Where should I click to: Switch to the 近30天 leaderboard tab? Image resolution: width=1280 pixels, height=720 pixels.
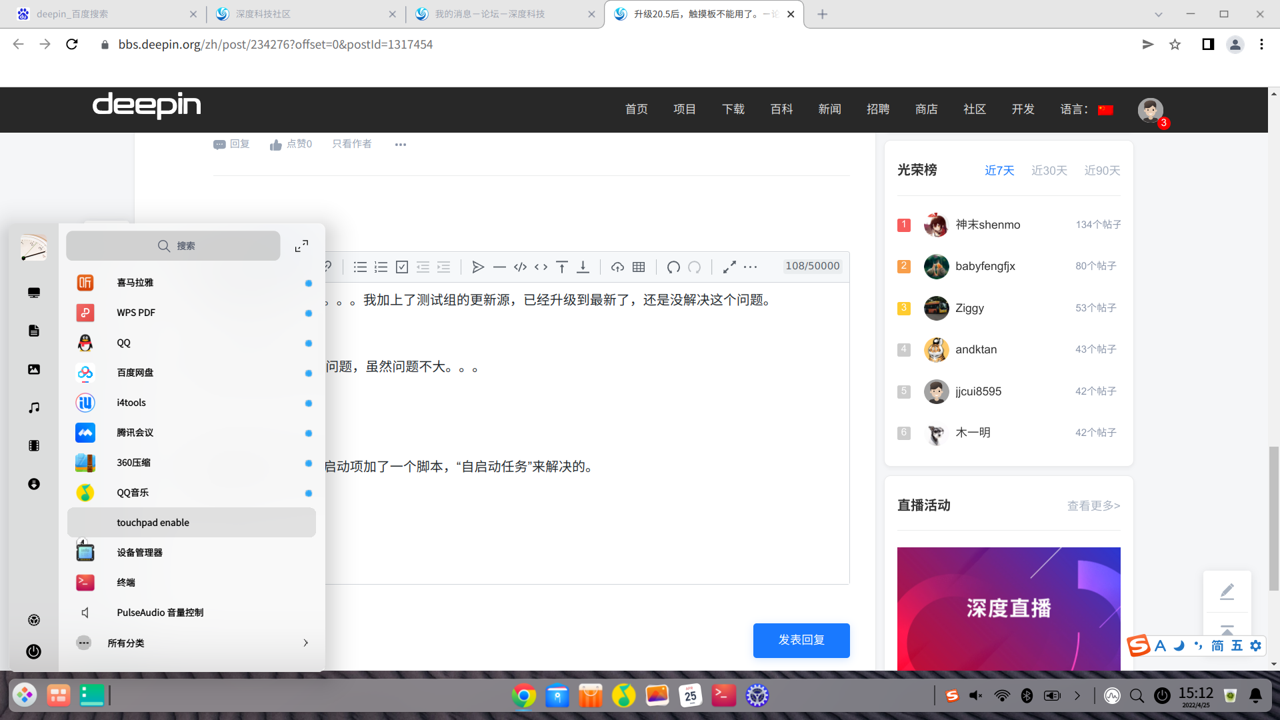click(x=1049, y=171)
